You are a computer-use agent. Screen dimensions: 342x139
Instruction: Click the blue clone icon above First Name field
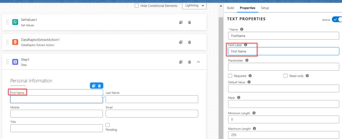pos(94,86)
